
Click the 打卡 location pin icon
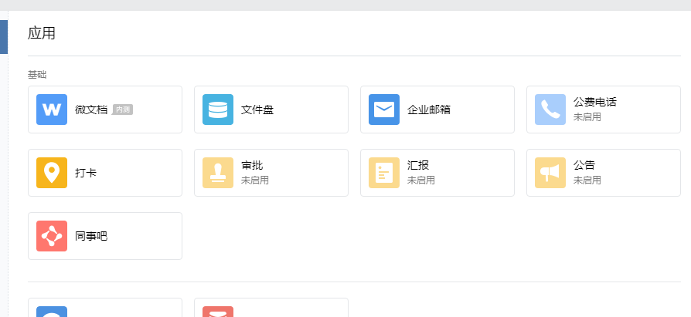click(x=52, y=173)
